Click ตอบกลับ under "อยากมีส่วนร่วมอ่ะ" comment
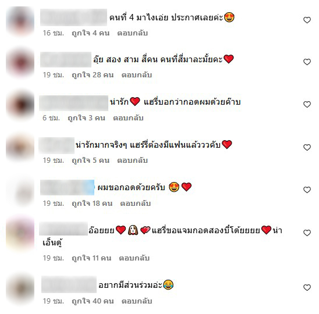 pos(137,301)
